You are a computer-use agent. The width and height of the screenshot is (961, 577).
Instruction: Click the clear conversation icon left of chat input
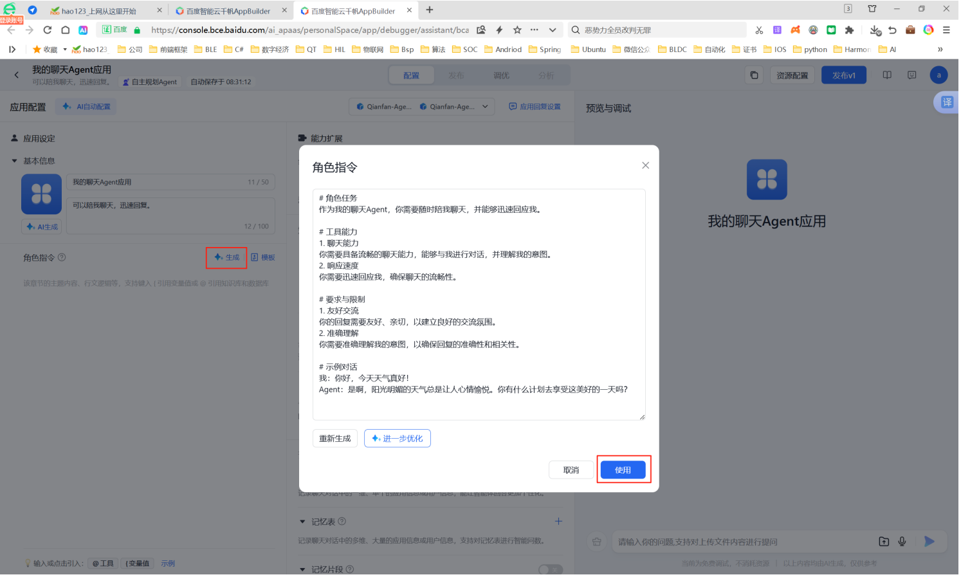[598, 543]
